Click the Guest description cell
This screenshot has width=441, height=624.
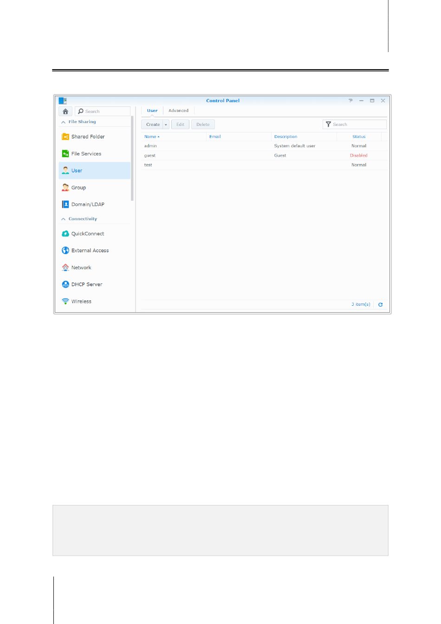(280, 156)
